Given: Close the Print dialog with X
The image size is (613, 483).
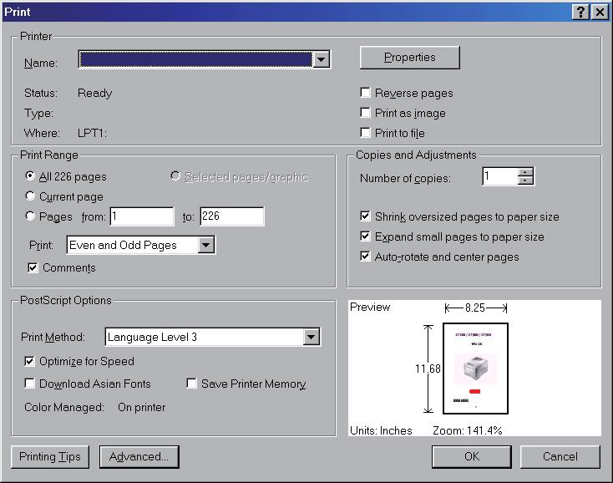Looking at the screenshot, I should 600,13.
